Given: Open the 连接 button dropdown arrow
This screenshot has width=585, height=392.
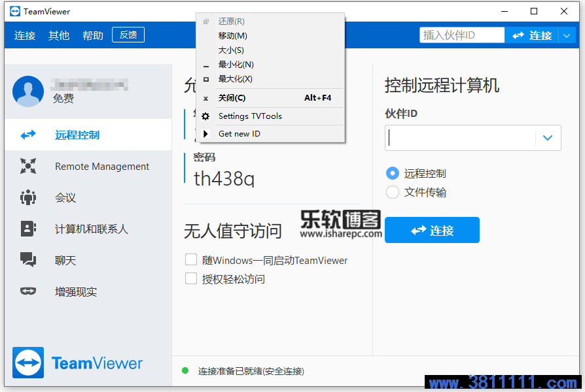Looking at the screenshot, I should [x=567, y=35].
